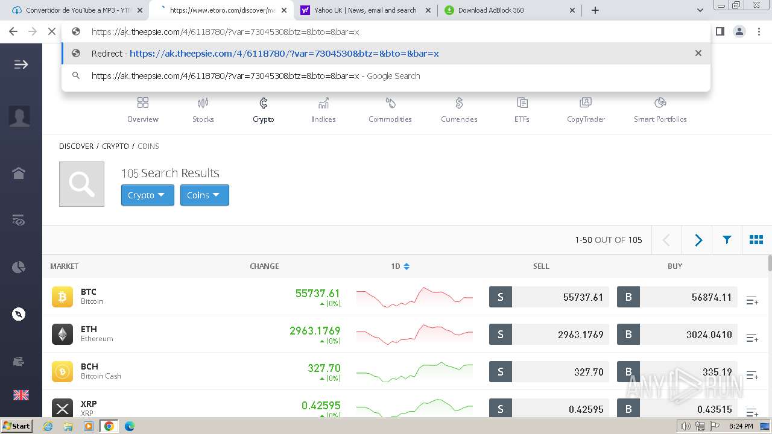Open Microsoft Edge from taskbar
772x434 pixels.
(130, 426)
